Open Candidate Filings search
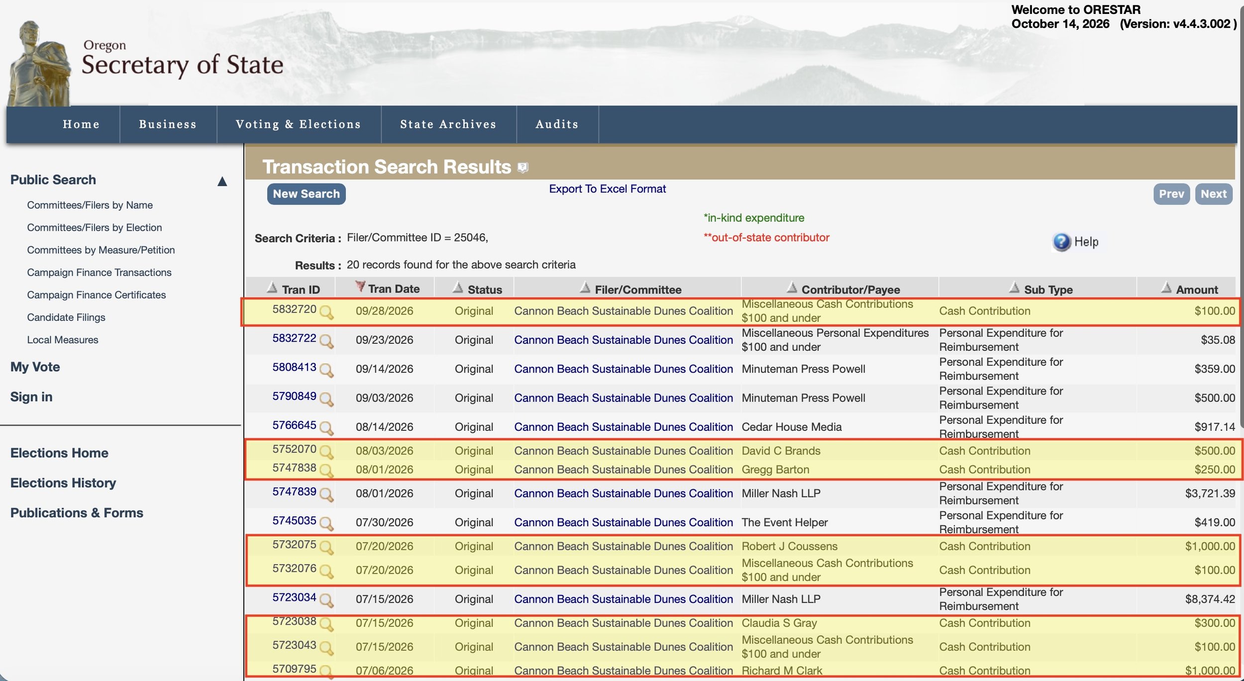This screenshot has height=681, width=1244. coord(66,317)
